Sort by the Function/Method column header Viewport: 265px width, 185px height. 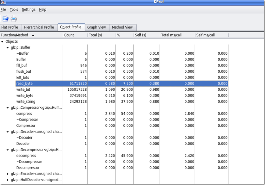[16, 35]
